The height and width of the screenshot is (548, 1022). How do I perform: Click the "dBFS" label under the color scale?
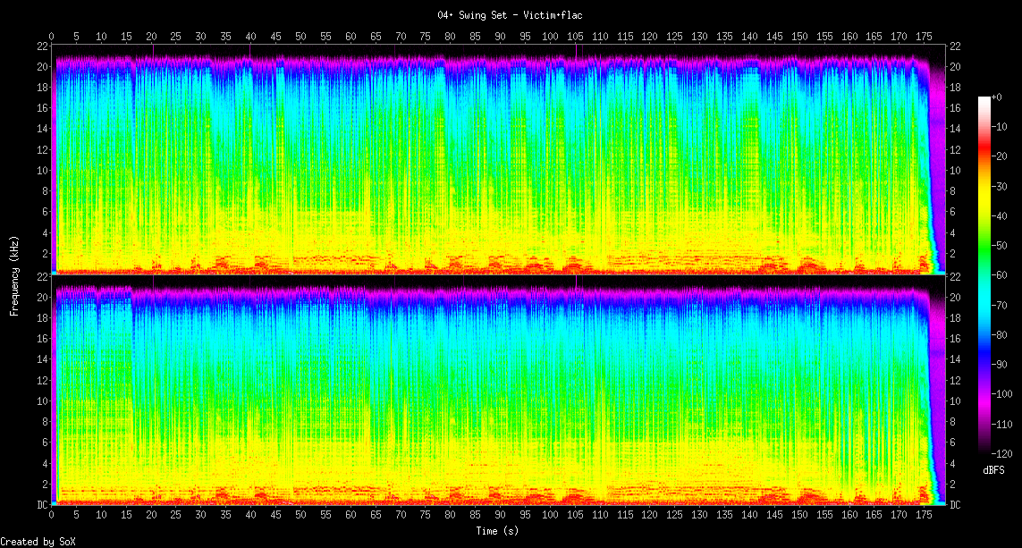992,469
